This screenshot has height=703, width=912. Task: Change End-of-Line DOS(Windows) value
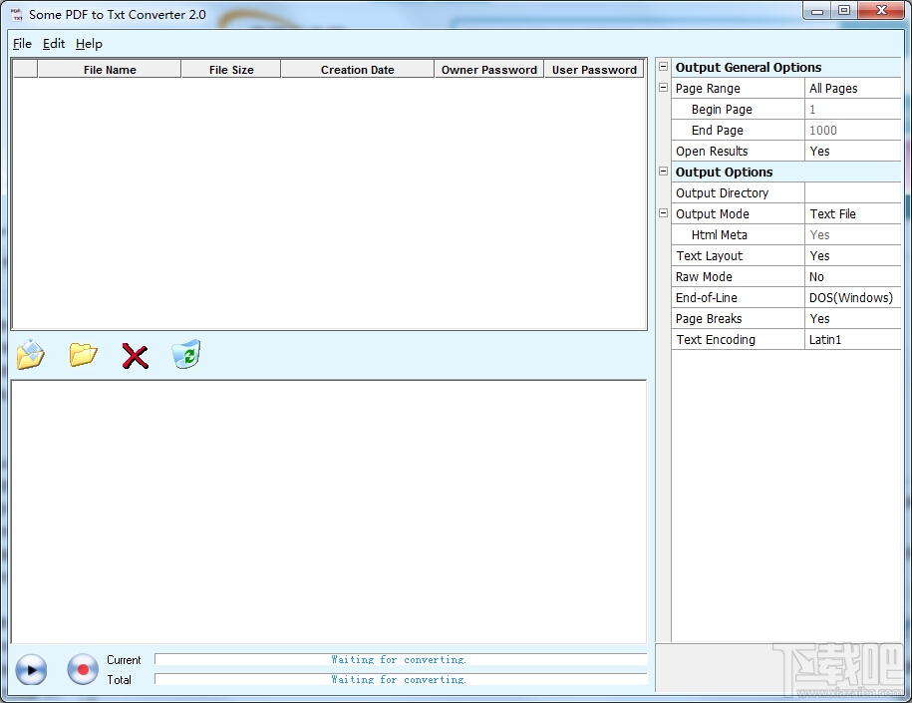click(x=852, y=298)
